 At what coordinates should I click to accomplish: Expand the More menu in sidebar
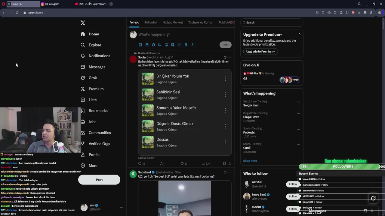(89, 166)
